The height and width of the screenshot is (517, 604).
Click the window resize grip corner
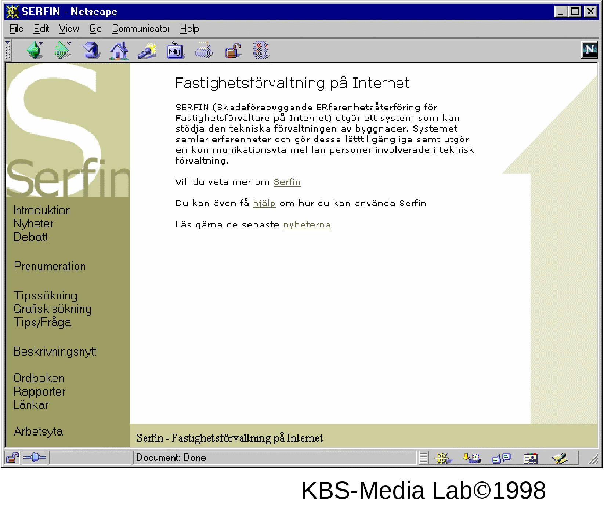[594, 459]
